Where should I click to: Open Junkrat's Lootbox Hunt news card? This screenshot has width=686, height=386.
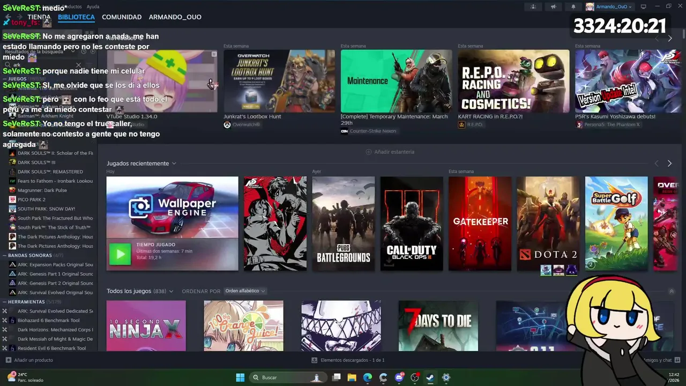click(x=279, y=81)
